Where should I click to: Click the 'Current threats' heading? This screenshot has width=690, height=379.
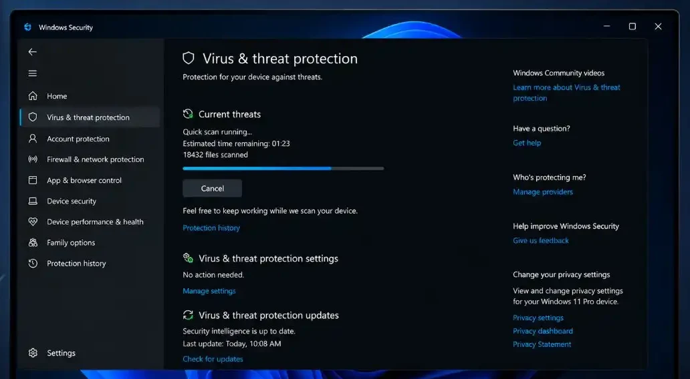[x=229, y=114]
